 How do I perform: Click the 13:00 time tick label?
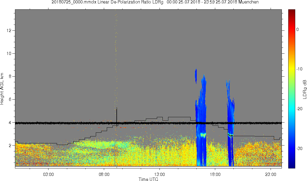point(160,174)
